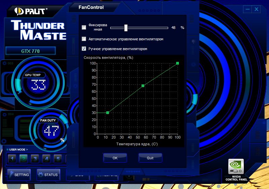Select user mode profile 5
Image resolution: width=269 pixels, height=189 pixels.
pos(58,159)
